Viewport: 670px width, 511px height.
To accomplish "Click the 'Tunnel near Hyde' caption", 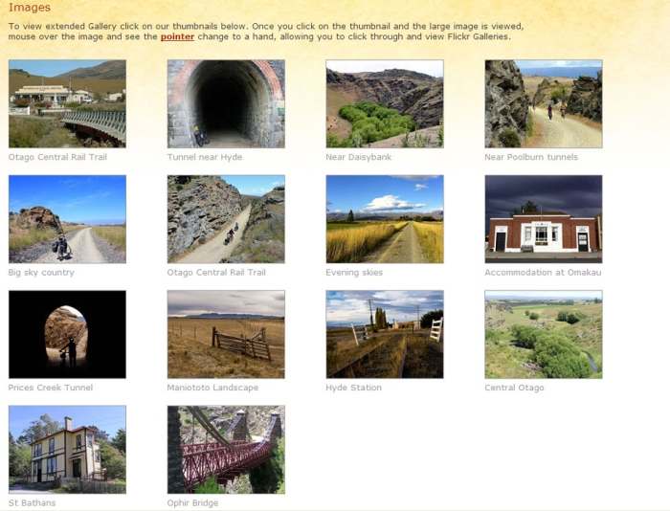I will point(205,157).
